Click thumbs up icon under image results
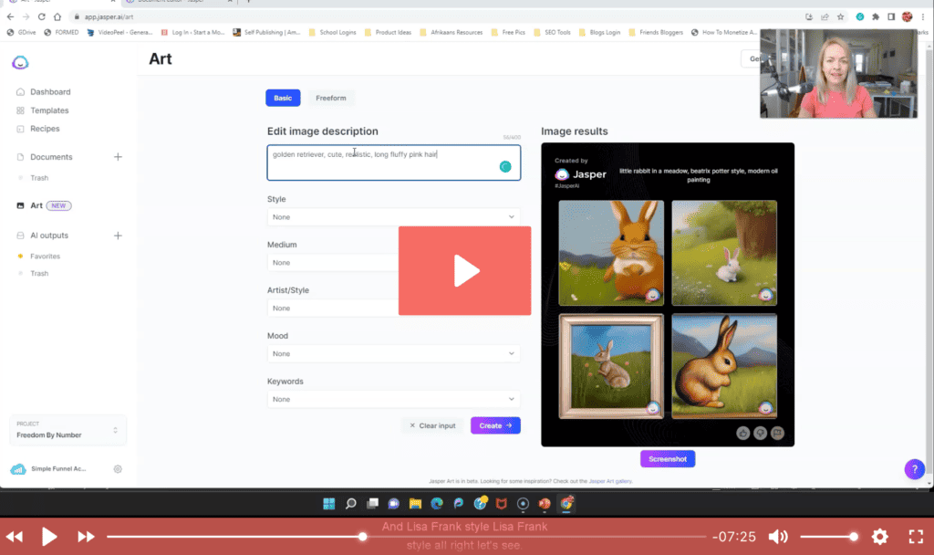Screen dimensions: 934x555 (x=742, y=434)
